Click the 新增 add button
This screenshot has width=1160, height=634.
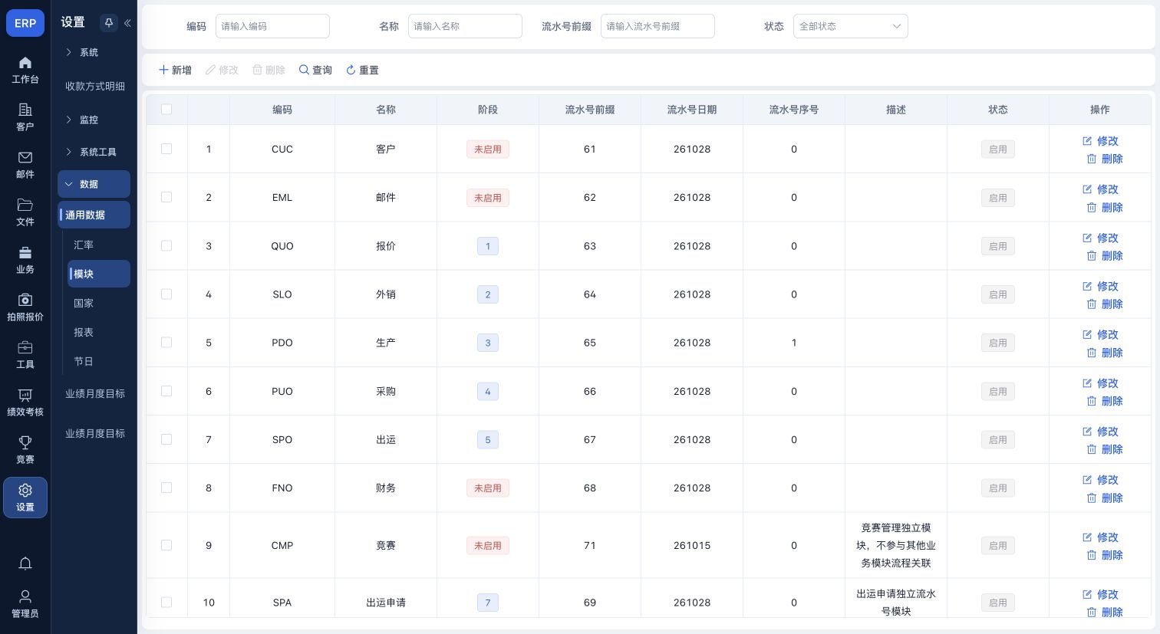(x=175, y=70)
